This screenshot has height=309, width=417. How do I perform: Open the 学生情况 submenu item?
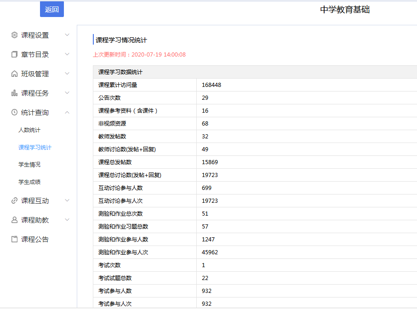[x=29, y=165]
